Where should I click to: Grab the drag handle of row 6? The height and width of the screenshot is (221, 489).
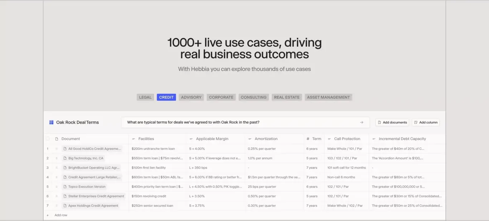[56, 196]
